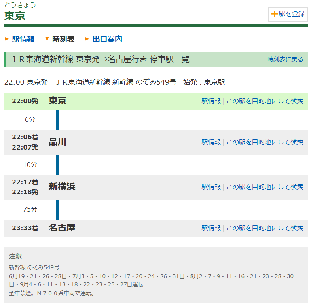Screen dimensions: 313x307
Task: Click 時刻表に戻る link
Action: (x=285, y=59)
